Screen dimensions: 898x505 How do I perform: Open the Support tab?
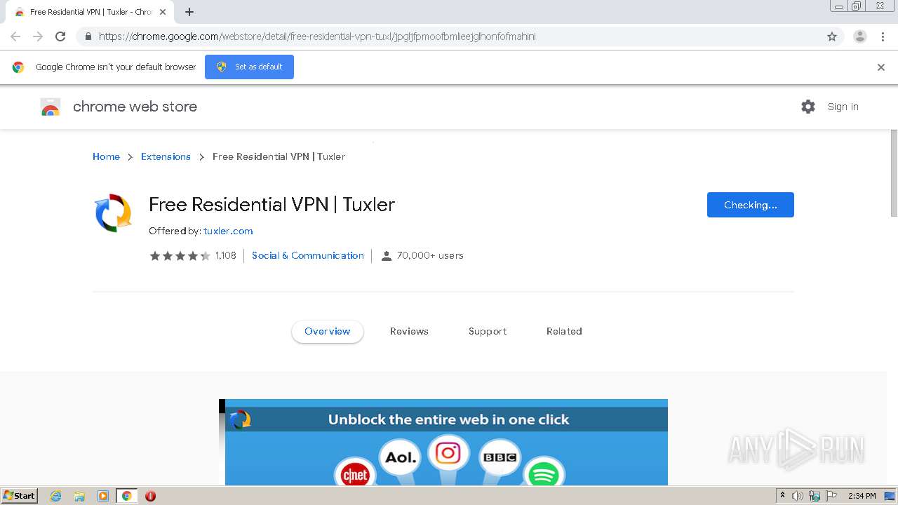click(488, 331)
